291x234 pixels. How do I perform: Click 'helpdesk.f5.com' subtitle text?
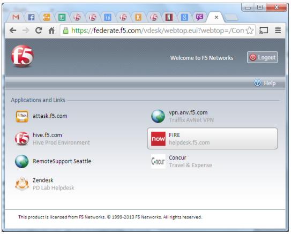pyautogui.click(x=189, y=142)
